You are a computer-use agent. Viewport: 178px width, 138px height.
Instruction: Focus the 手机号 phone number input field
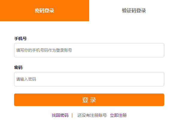(x=89, y=50)
